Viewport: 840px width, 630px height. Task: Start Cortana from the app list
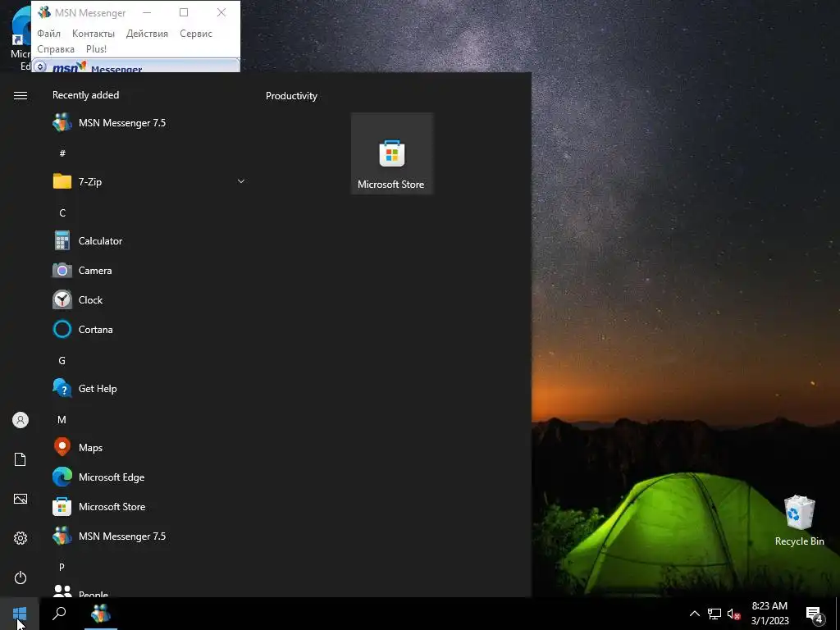click(150, 330)
